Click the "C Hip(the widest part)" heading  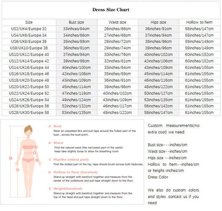click(68, 160)
